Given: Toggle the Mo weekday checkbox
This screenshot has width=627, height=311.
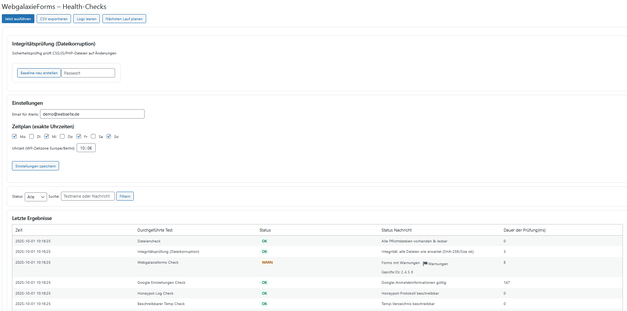Looking at the screenshot, I should [15, 136].
